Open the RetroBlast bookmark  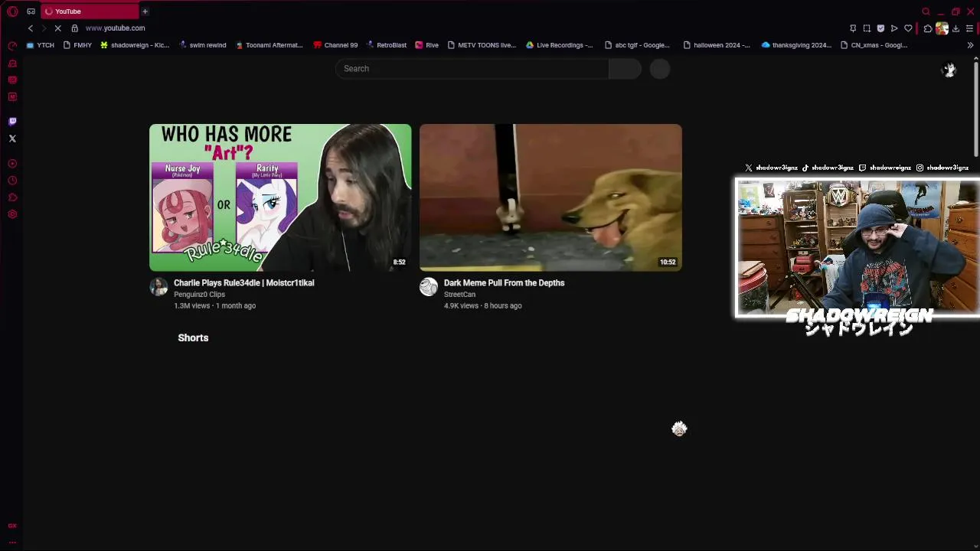[x=386, y=45]
